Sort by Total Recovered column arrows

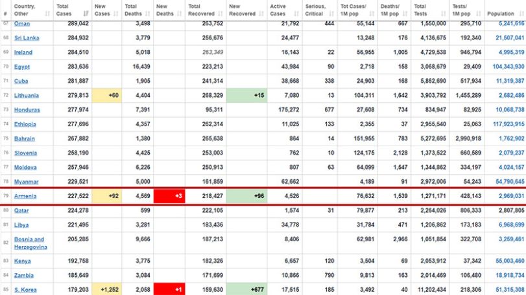[x=221, y=14]
